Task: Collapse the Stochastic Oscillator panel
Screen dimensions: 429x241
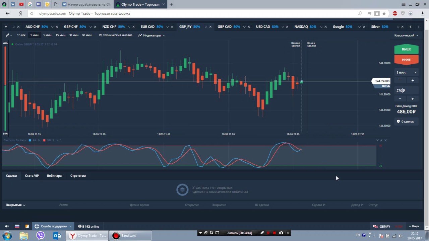Action: tap(377, 140)
